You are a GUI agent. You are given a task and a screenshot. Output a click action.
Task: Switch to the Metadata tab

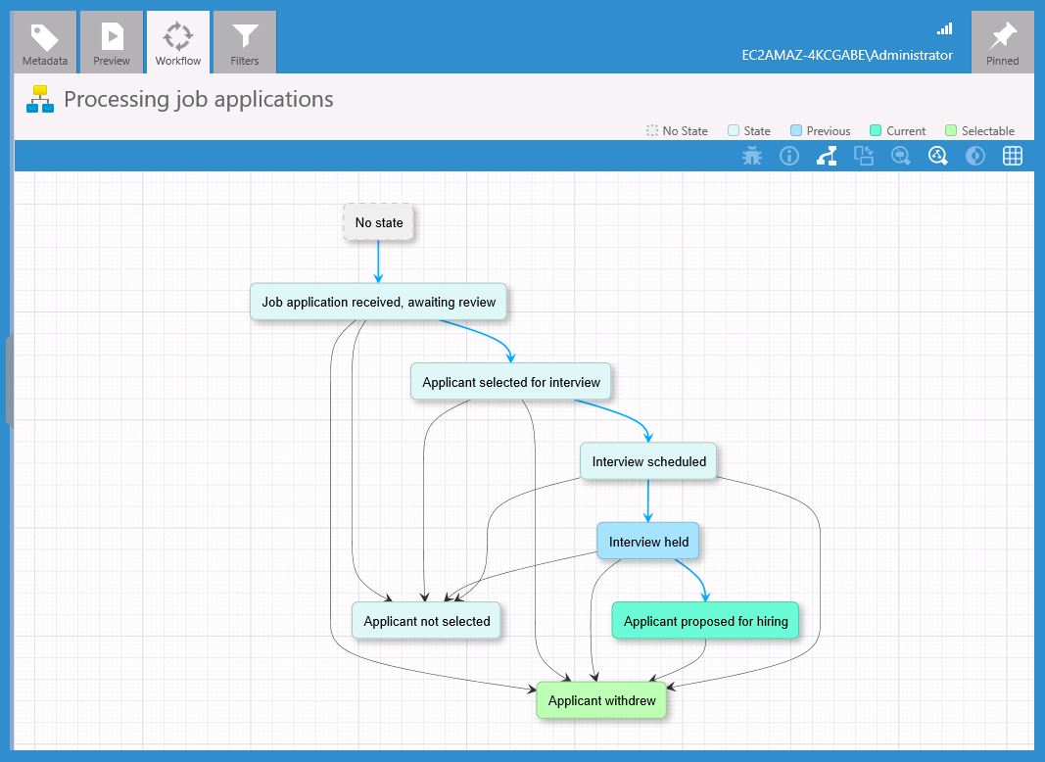click(x=44, y=41)
